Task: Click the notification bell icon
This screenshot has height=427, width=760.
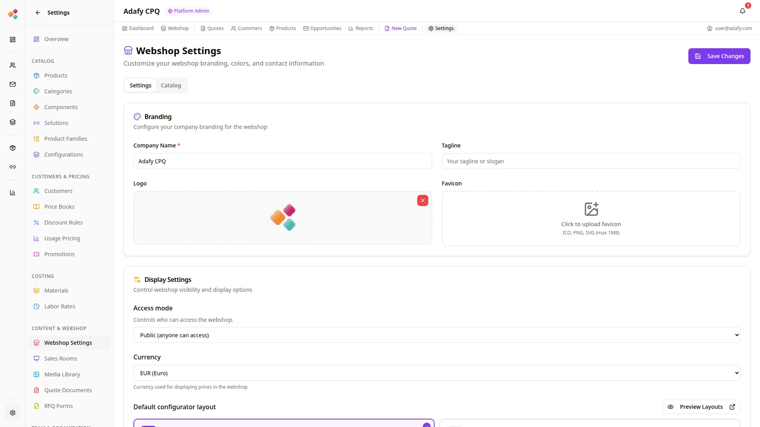Action: (742, 11)
